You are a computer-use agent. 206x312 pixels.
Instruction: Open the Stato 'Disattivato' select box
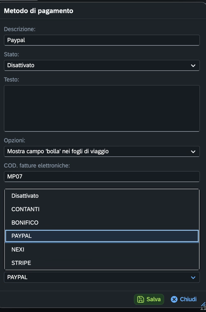coord(102,65)
